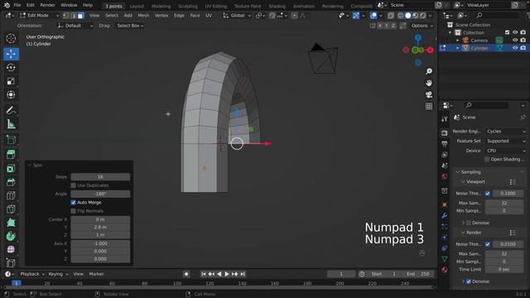Select the Rotate tool
This screenshot has height=298, width=530.
pyautogui.click(x=11, y=68)
